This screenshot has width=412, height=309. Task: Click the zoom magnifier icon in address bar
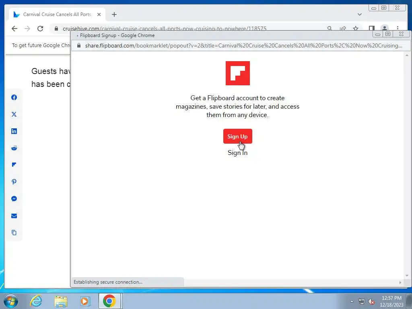(330, 28)
